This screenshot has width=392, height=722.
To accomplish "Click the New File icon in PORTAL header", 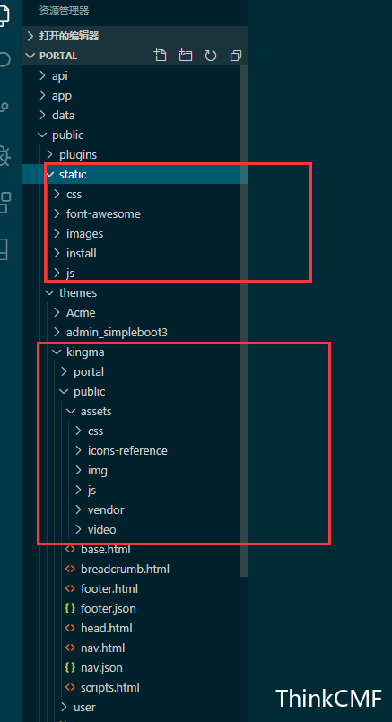I will 160,56.
